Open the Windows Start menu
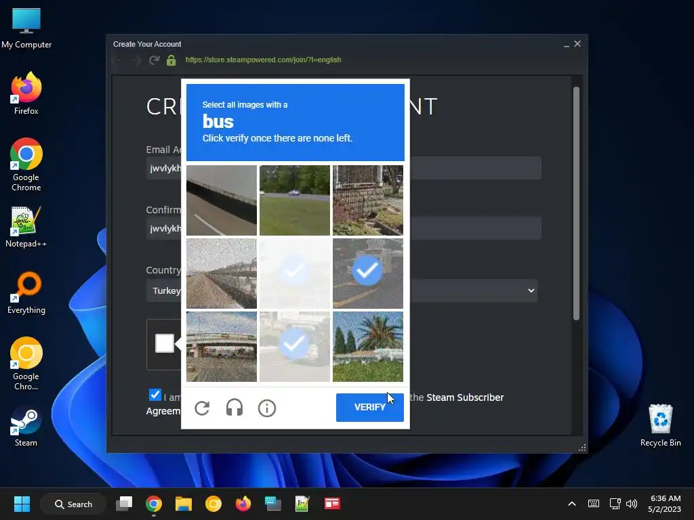 (x=22, y=504)
